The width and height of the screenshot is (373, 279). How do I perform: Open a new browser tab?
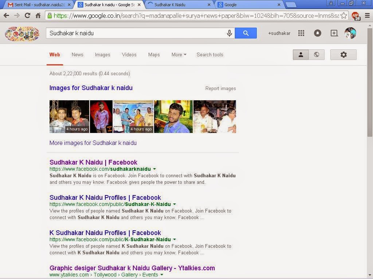click(x=291, y=5)
